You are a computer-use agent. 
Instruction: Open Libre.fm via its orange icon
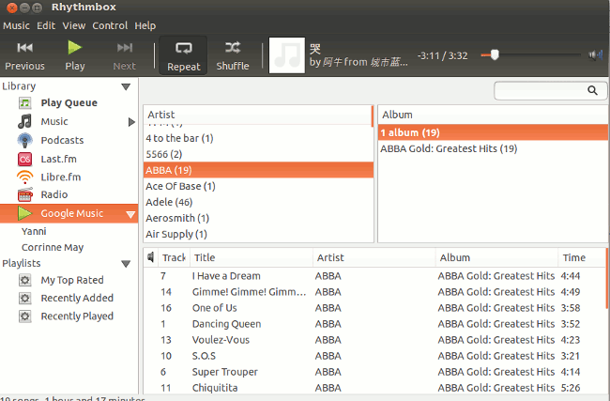coord(25,177)
